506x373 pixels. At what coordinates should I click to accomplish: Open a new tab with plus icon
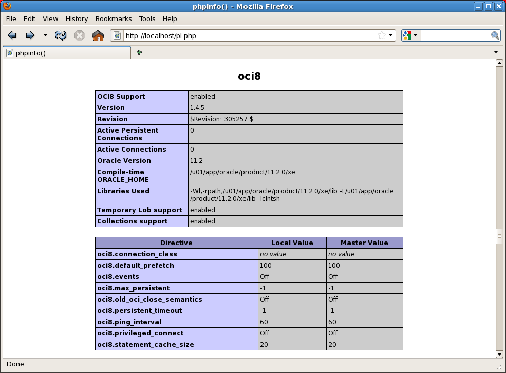139,52
